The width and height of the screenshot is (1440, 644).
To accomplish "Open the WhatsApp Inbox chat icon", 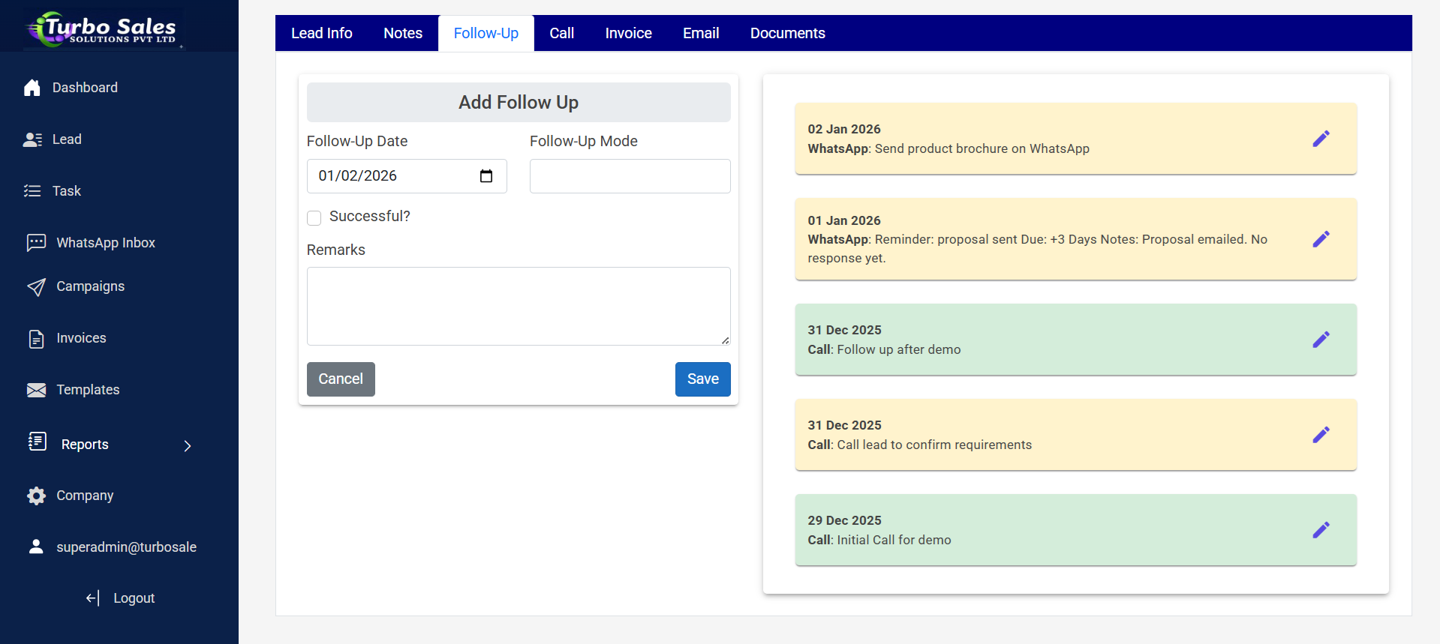I will [x=36, y=242].
